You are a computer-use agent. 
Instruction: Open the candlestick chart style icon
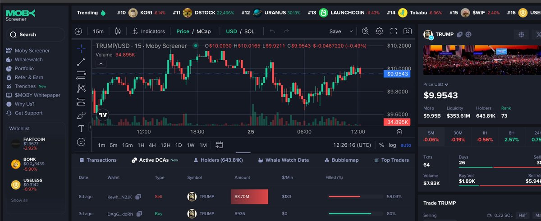pos(118,31)
